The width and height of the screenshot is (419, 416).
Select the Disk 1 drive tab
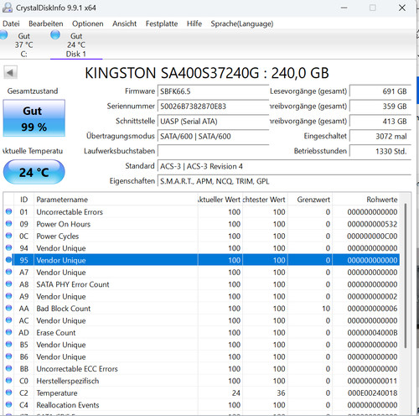coord(76,44)
